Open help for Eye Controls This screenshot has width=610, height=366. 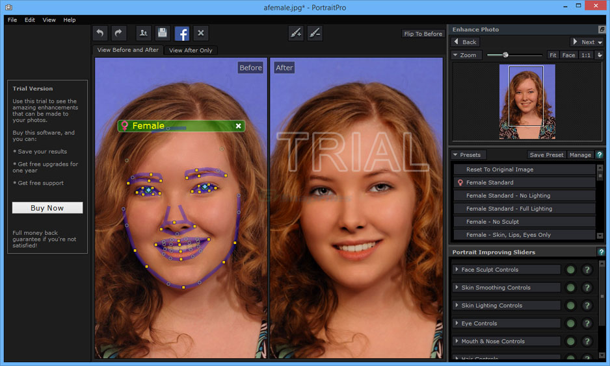point(587,323)
